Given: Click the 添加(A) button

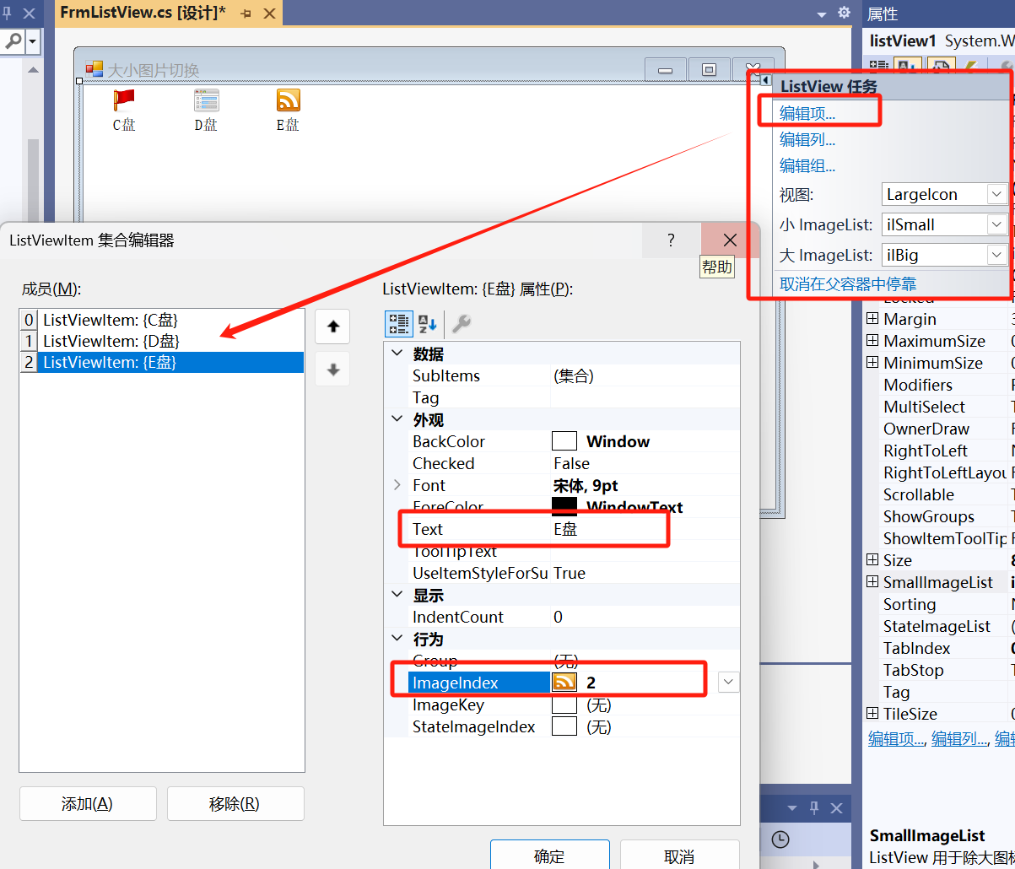Looking at the screenshot, I should [88, 804].
